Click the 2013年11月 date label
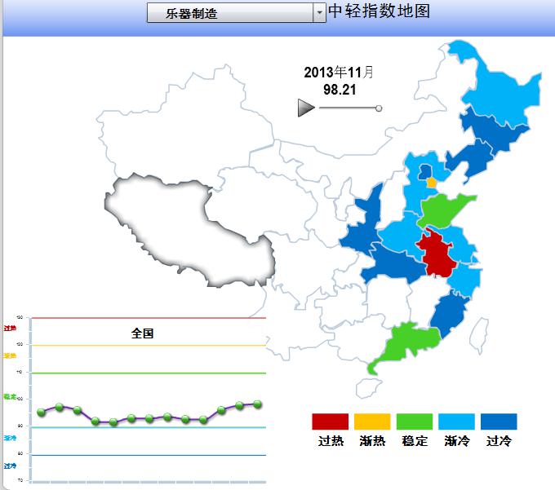 [x=339, y=73]
